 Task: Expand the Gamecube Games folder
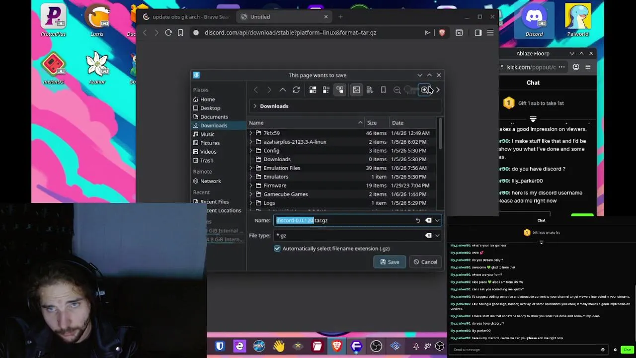tap(251, 194)
